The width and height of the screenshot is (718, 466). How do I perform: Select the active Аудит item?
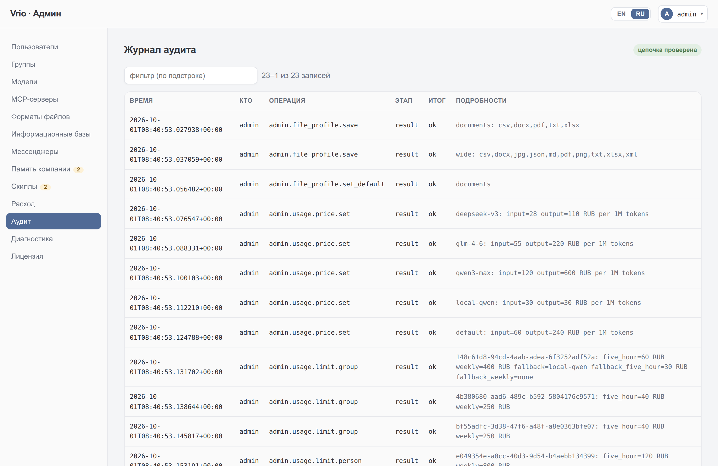[53, 221]
